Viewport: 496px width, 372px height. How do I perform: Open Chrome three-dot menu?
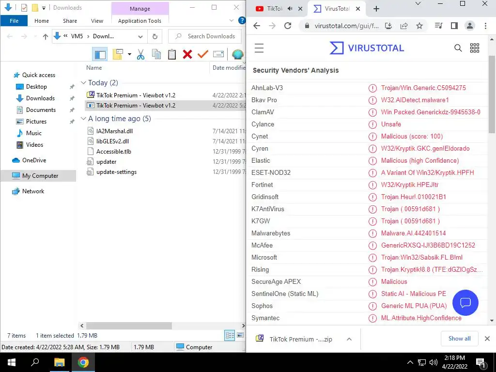[485, 26]
